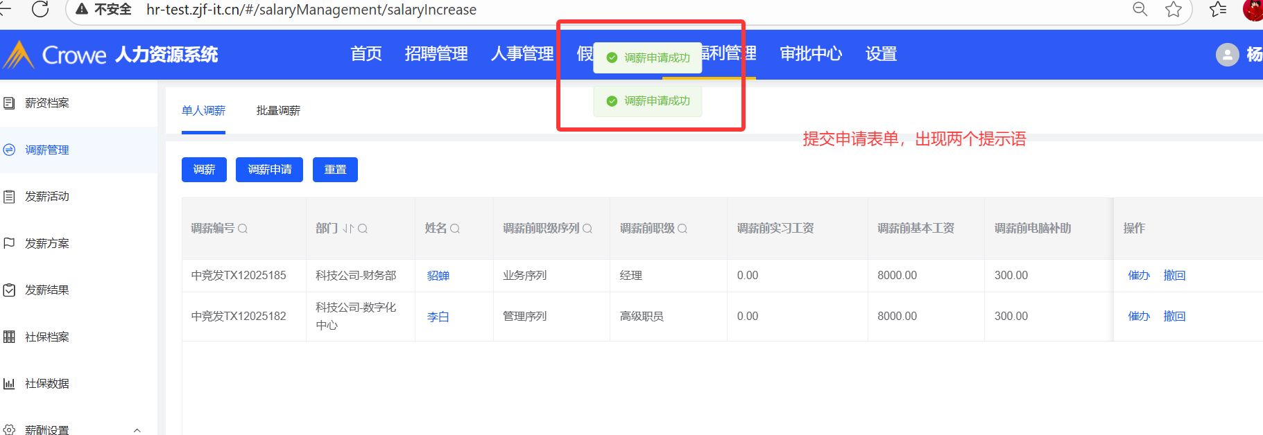Open employee 貂蝉 name link
Viewport: 1263px width, 435px height.
(x=438, y=276)
